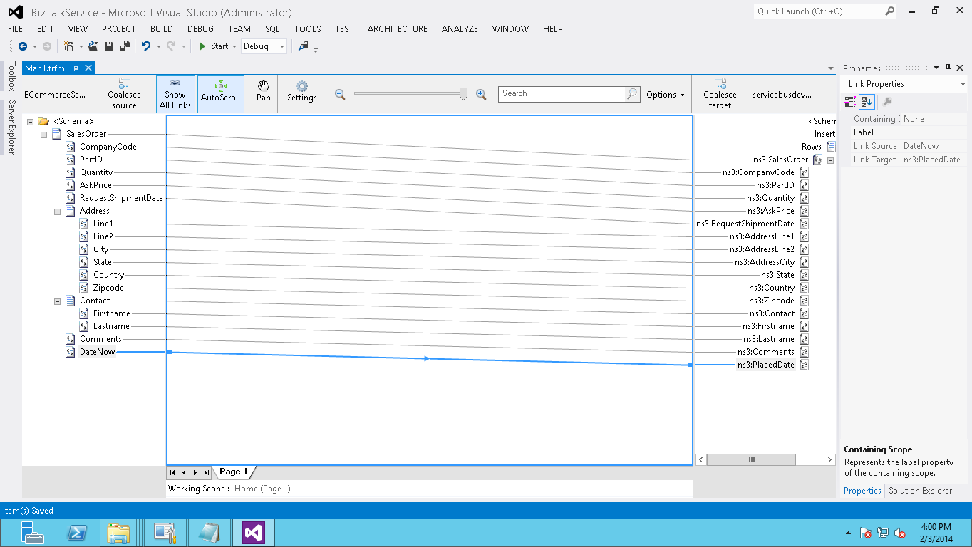Open the Server Explorer side panel
The image size is (972, 547).
[11, 127]
